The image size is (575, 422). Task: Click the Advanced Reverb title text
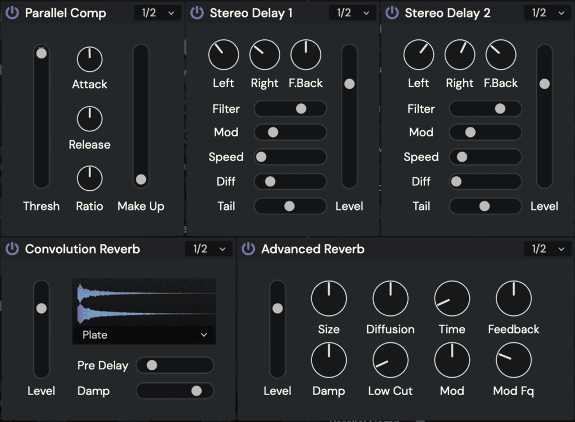tap(313, 249)
